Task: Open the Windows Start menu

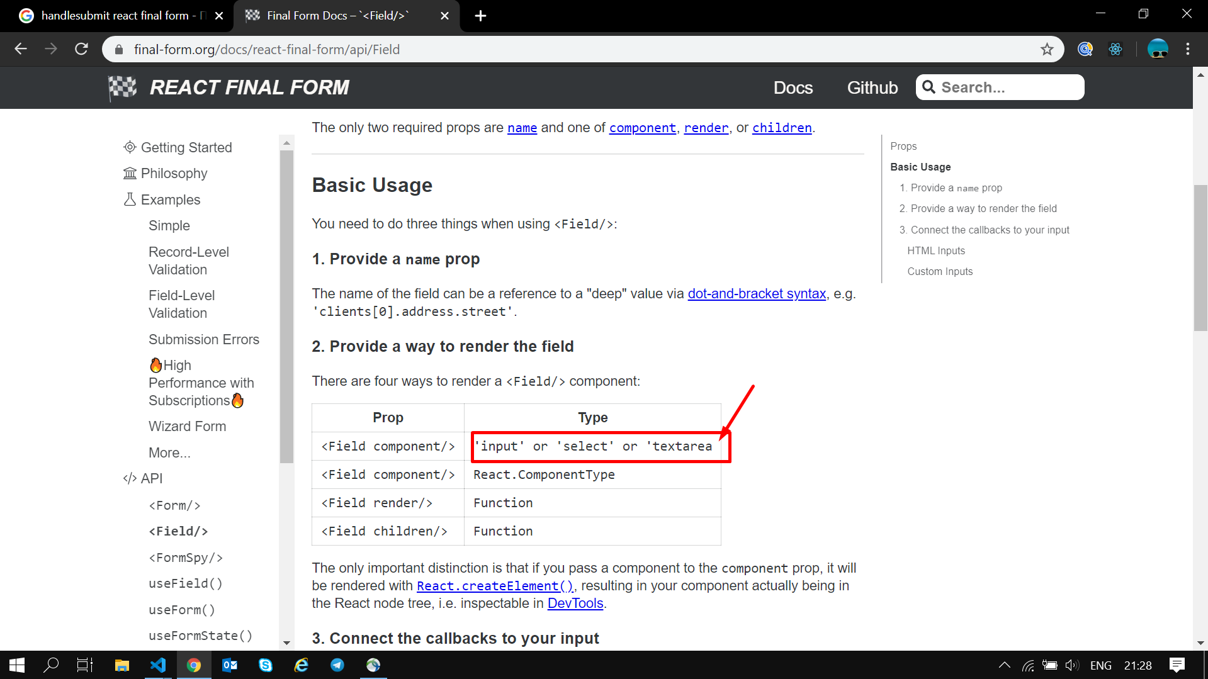Action: (x=17, y=665)
